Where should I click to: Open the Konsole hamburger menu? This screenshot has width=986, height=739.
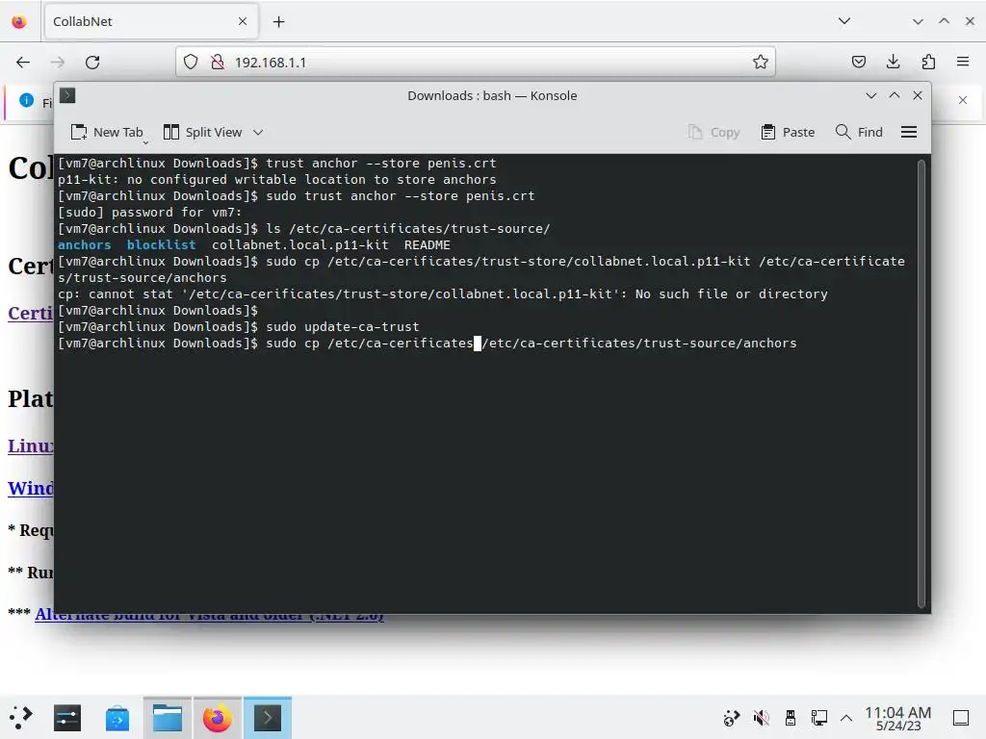tap(909, 132)
